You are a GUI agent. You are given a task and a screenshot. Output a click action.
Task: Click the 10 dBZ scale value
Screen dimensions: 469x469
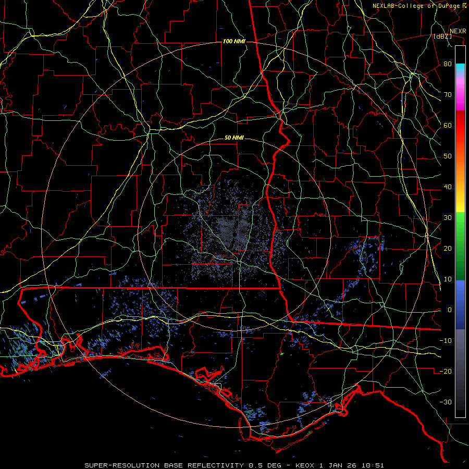click(448, 279)
